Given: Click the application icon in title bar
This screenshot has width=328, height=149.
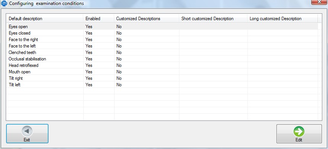Looking at the screenshot, I should [x=4, y=3].
